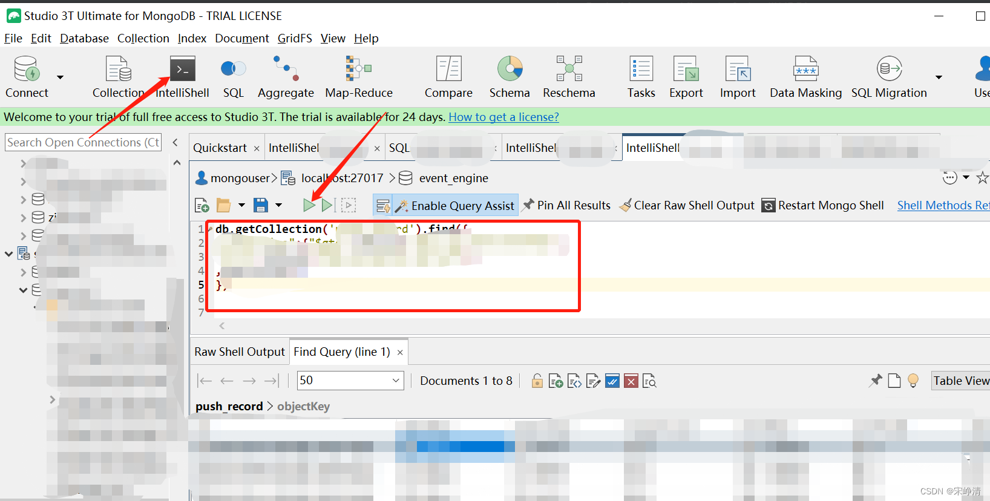Screen dimensions: 990x501
Task: Click the Import toolbar icon
Action: [x=738, y=77]
